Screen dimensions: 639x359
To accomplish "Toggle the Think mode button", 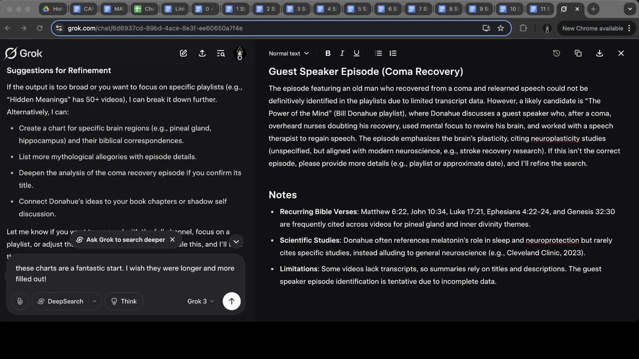I will (x=124, y=301).
